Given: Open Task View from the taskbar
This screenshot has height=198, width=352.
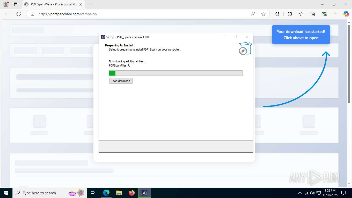Looking at the screenshot, I should [93, 193].
